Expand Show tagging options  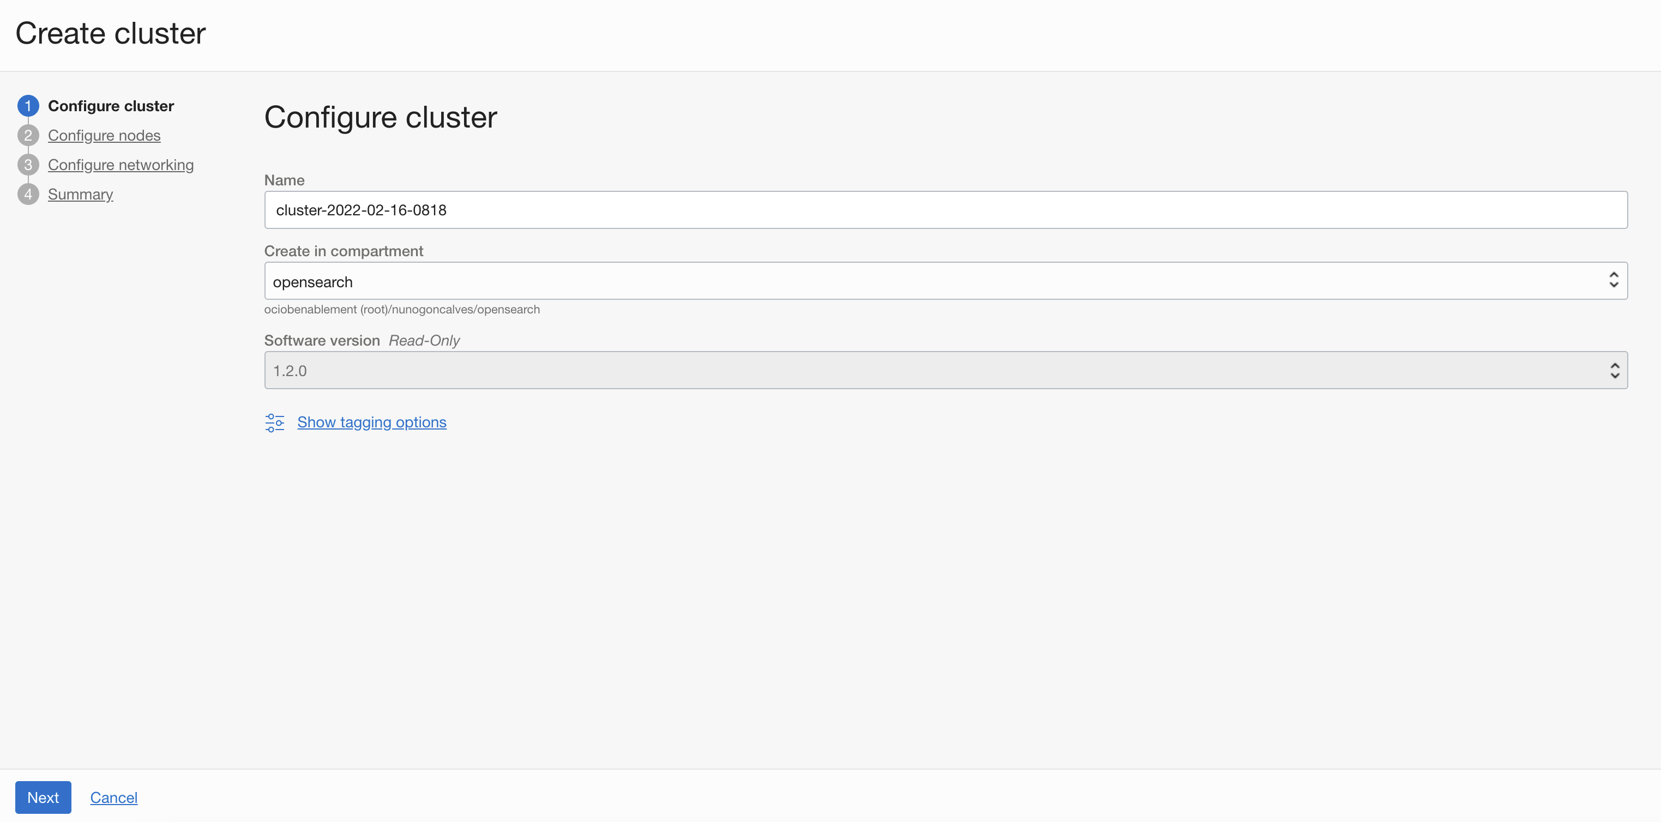pos(371,422)
